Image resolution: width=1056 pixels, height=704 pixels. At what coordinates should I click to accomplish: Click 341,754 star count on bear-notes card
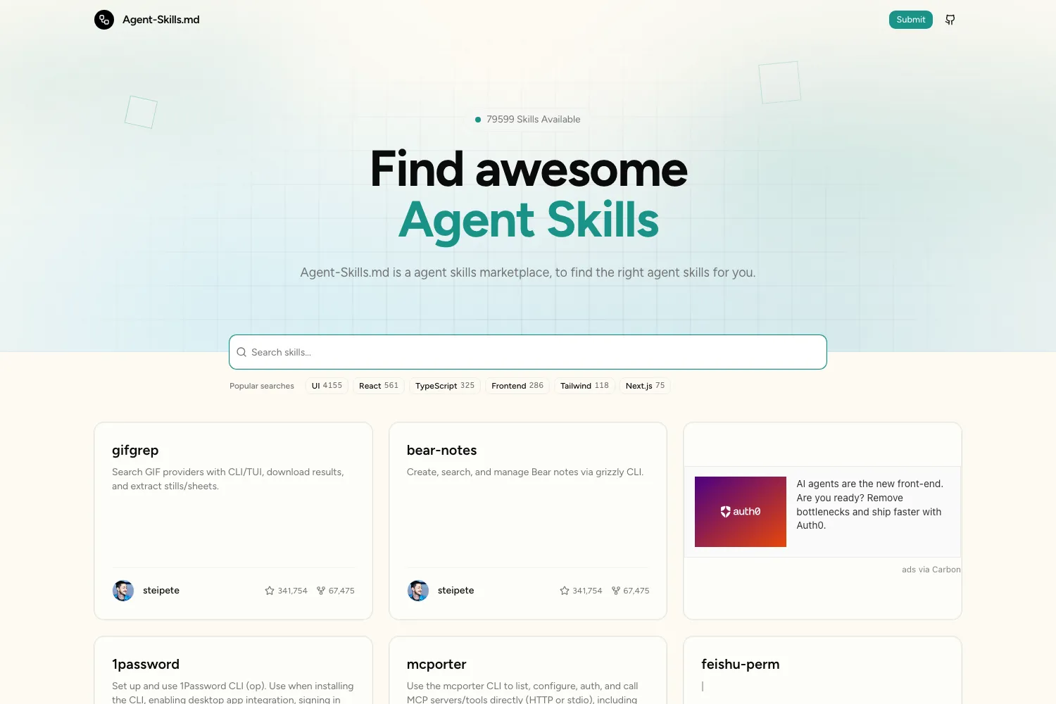click(x=588, y=591)
